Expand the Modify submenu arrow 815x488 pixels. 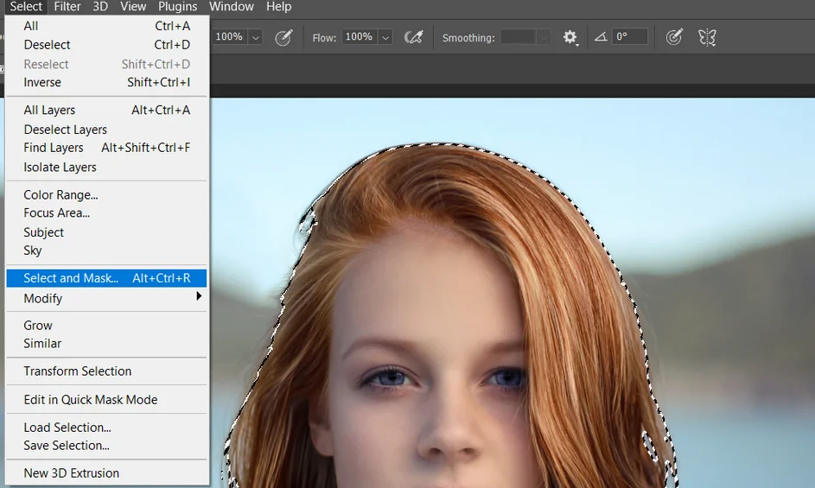coord(199,297)
